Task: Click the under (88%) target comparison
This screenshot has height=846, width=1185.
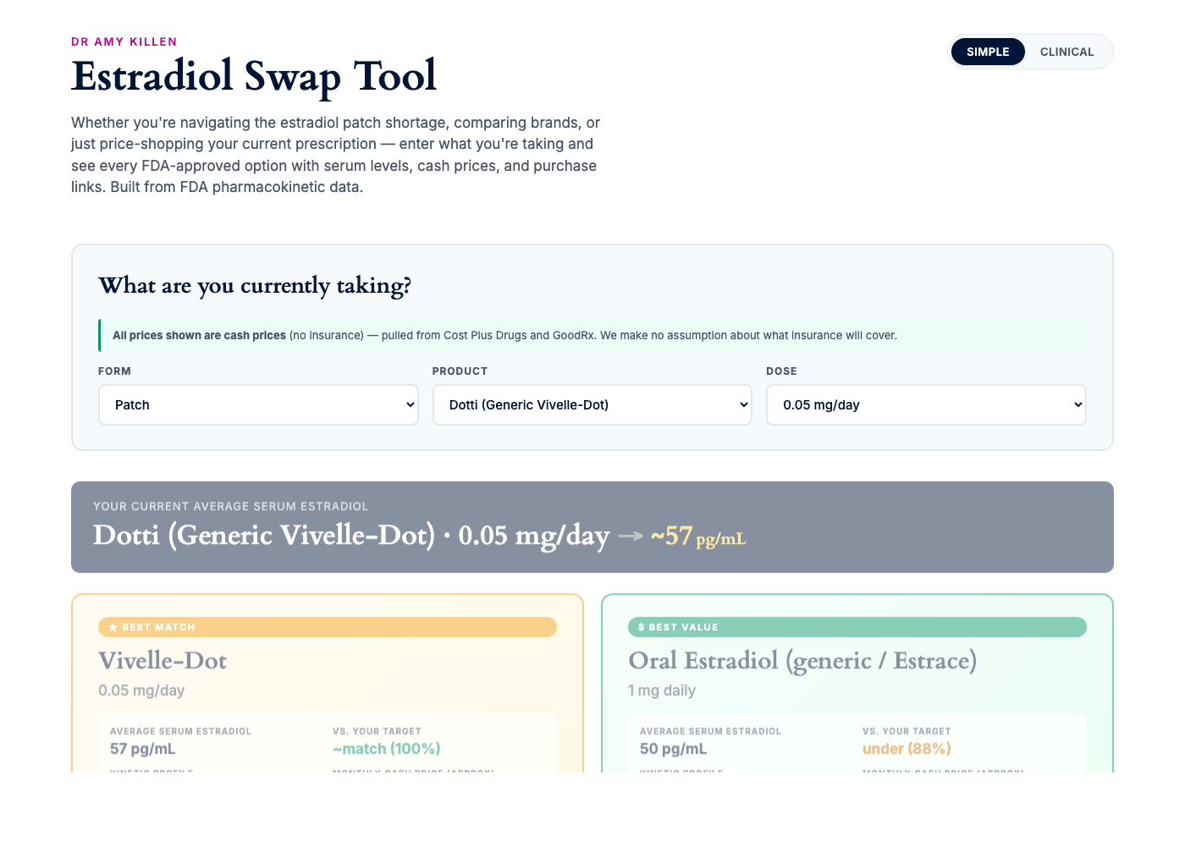Action: pos(907,749)
